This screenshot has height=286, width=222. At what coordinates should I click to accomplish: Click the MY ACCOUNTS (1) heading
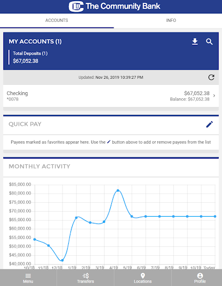pyautogui.click(x=35, y=41)
